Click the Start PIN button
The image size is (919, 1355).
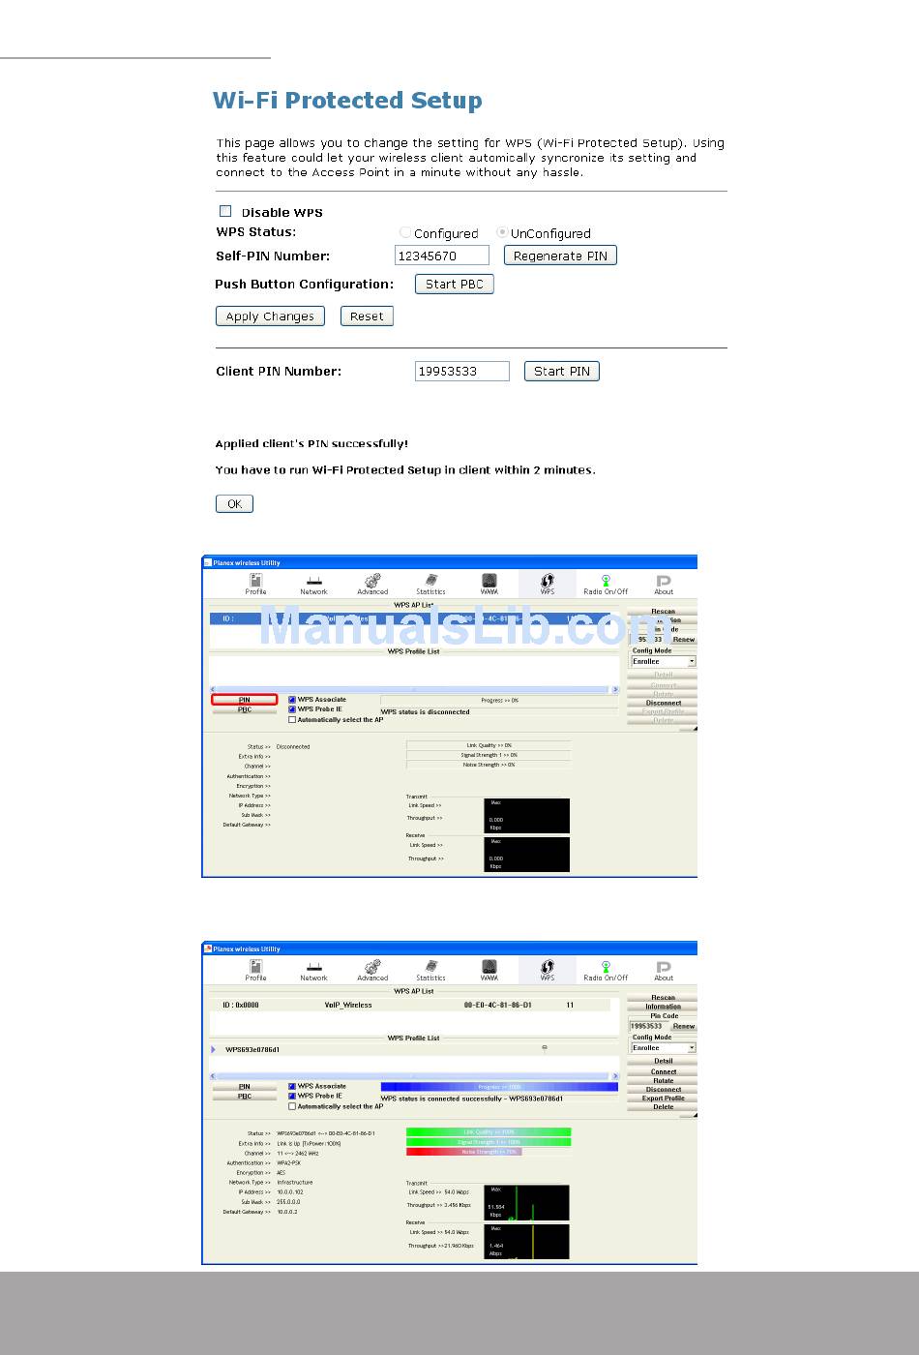[x=562, y=371]
